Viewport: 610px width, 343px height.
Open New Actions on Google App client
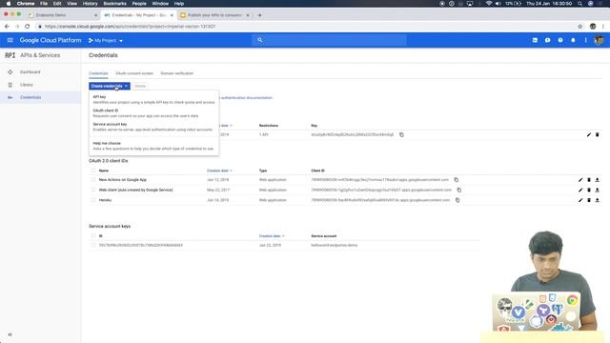[x=123, y=180]
